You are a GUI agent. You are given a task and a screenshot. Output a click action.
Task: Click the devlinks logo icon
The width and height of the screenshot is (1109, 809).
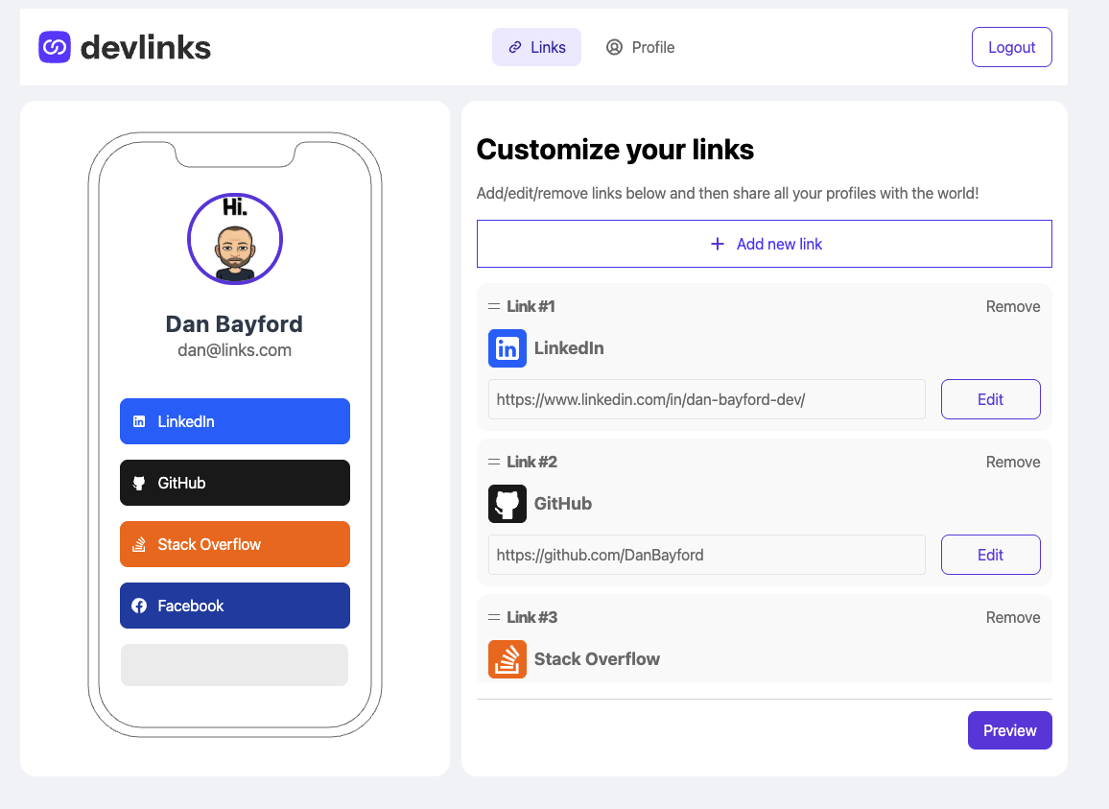[x=55, y=47]
